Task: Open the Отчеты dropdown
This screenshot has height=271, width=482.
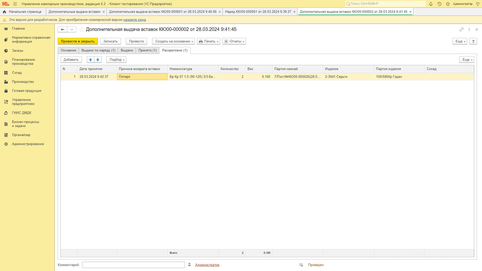Action: 234,41
